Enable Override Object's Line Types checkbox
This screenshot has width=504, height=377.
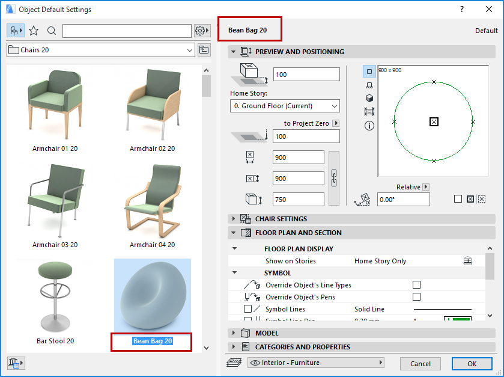click(416, 284)
